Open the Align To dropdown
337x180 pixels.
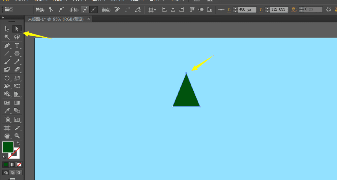(152, 10)
